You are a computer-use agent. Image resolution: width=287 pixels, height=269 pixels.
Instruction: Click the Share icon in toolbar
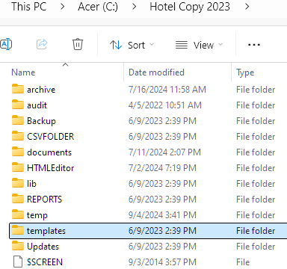(42, 45)
